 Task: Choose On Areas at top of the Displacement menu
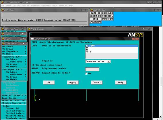(x=14, y=49)
